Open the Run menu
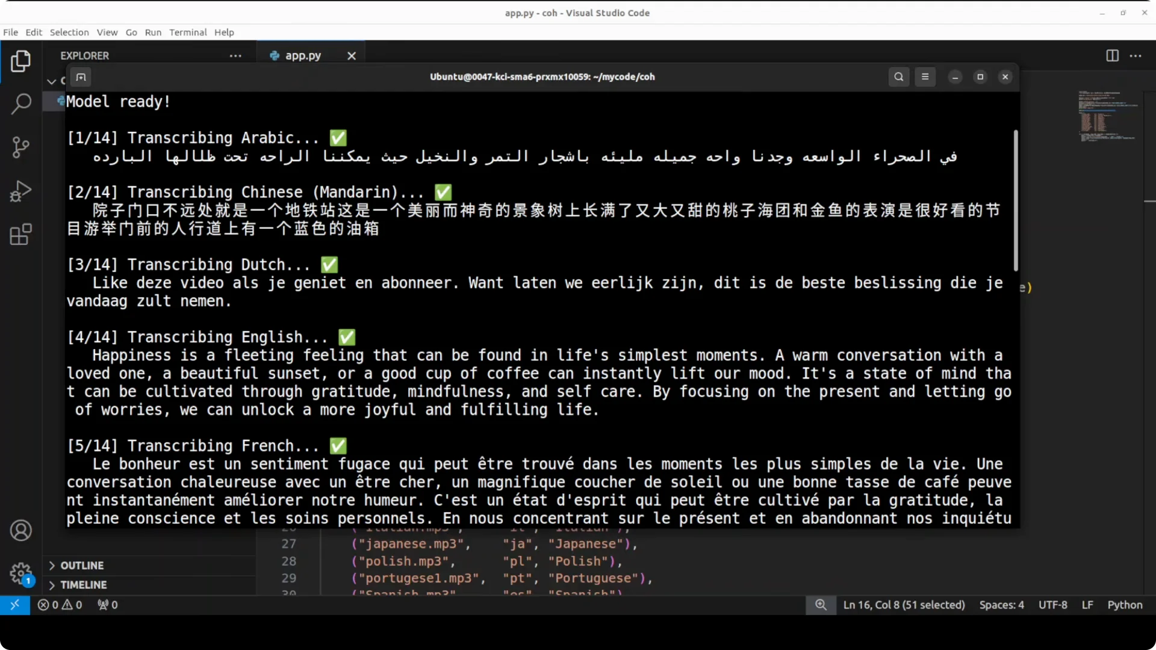 pos(153,32)
